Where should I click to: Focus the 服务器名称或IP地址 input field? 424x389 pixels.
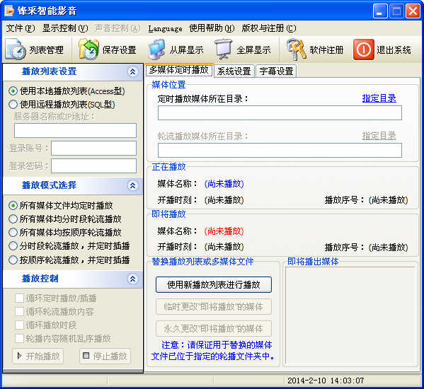[75, 130]
